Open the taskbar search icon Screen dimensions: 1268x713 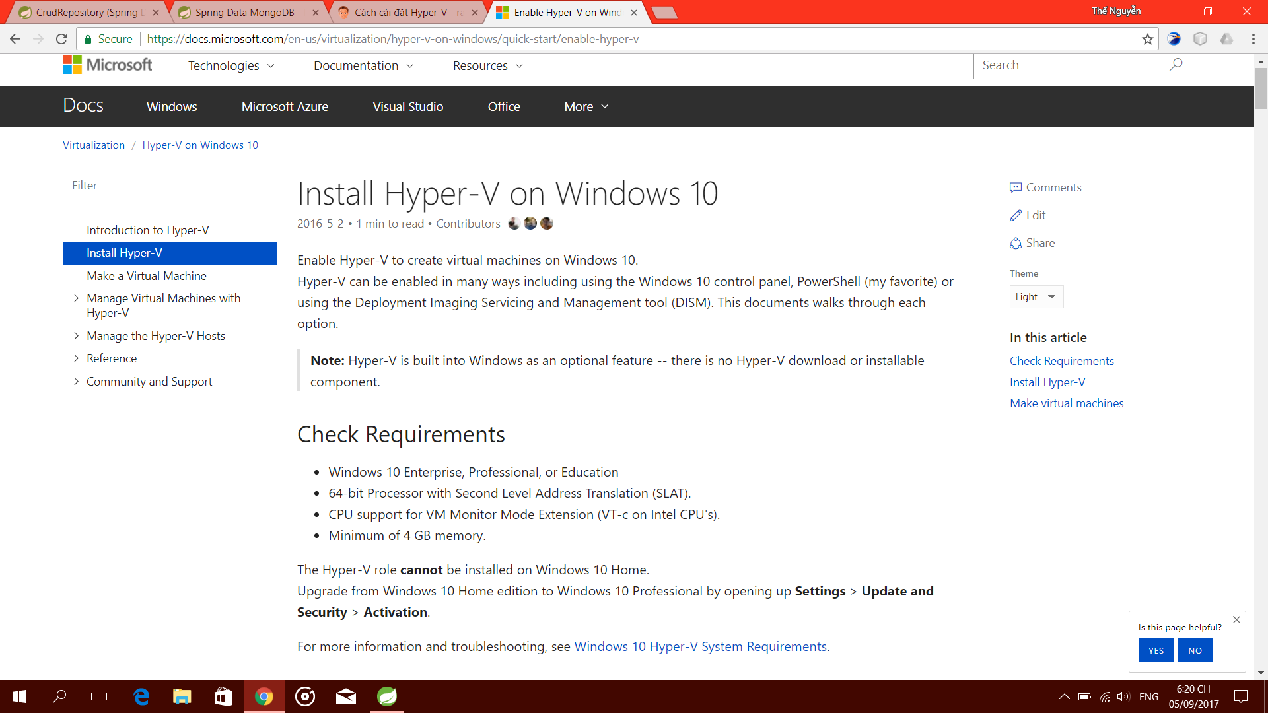click(x=59, y=696)
